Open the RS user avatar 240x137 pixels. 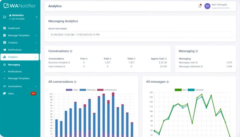(207, 6)
